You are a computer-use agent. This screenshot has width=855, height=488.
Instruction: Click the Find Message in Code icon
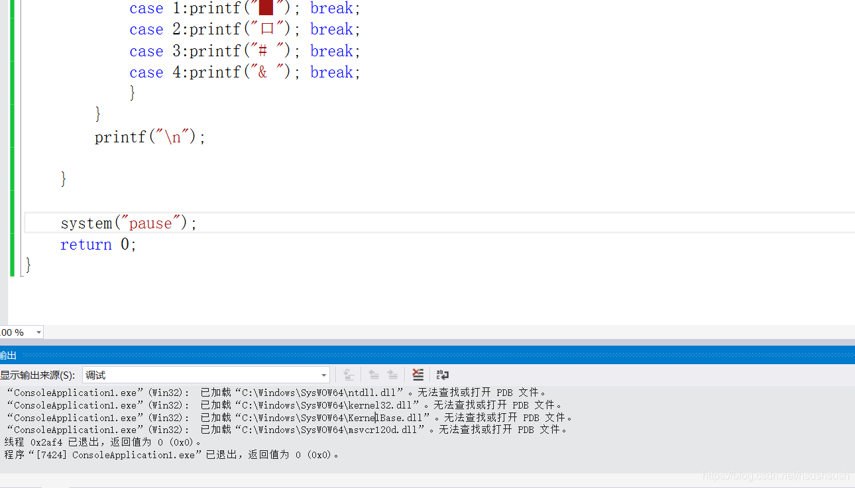pyautogui.click(x=349, y=375)
